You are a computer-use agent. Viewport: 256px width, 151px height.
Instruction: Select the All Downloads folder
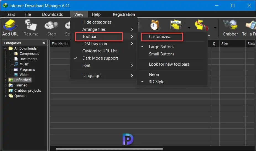(x=25, y=48)
